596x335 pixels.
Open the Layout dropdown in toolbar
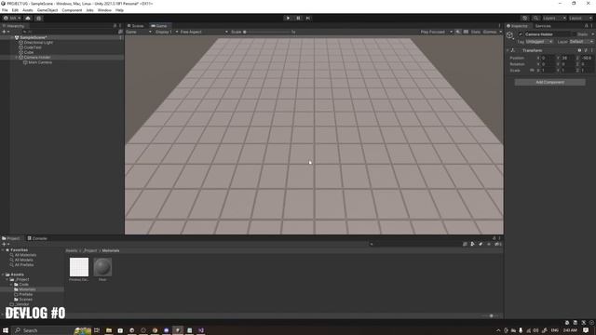point(581,18)
